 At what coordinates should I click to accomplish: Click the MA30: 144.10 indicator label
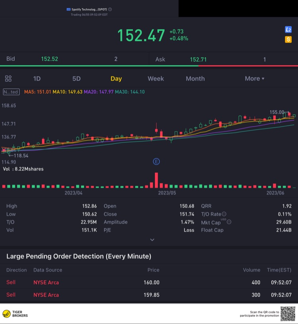pyautogui.click(x=130, y=92)
